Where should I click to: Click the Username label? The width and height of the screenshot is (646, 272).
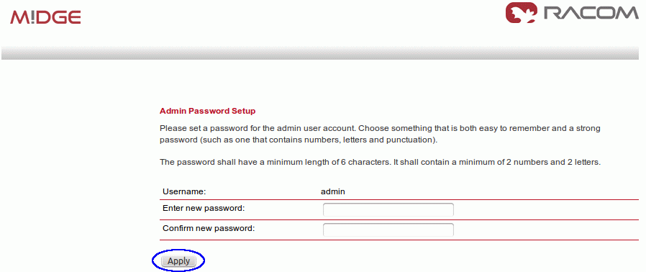click(x=184, y=191)
